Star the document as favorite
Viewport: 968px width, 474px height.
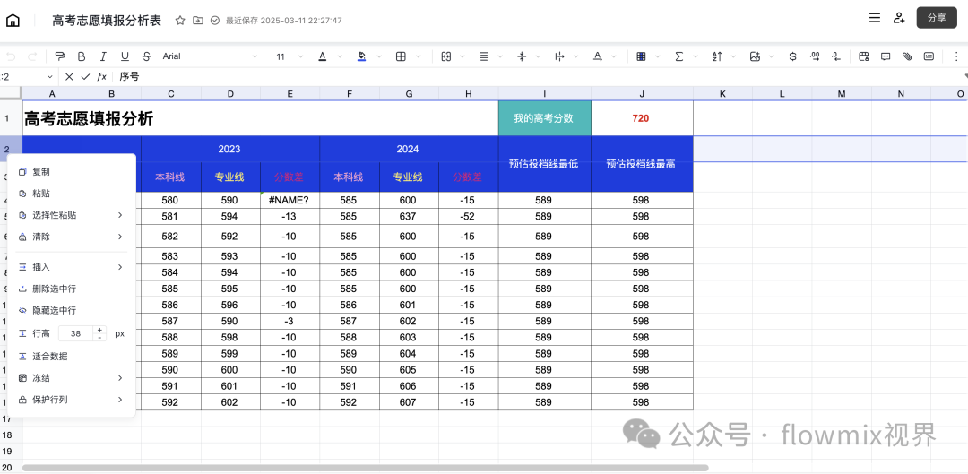pos(179,21)
